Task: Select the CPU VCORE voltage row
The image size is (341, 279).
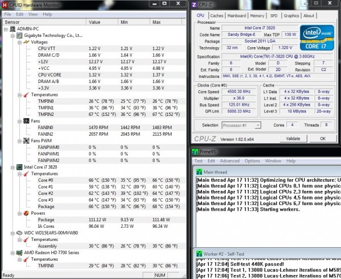Action: [111, 75]
